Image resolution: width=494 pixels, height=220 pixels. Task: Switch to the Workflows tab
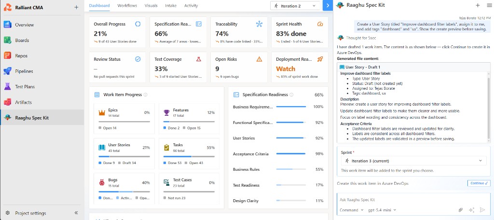(x=127, y=5)
